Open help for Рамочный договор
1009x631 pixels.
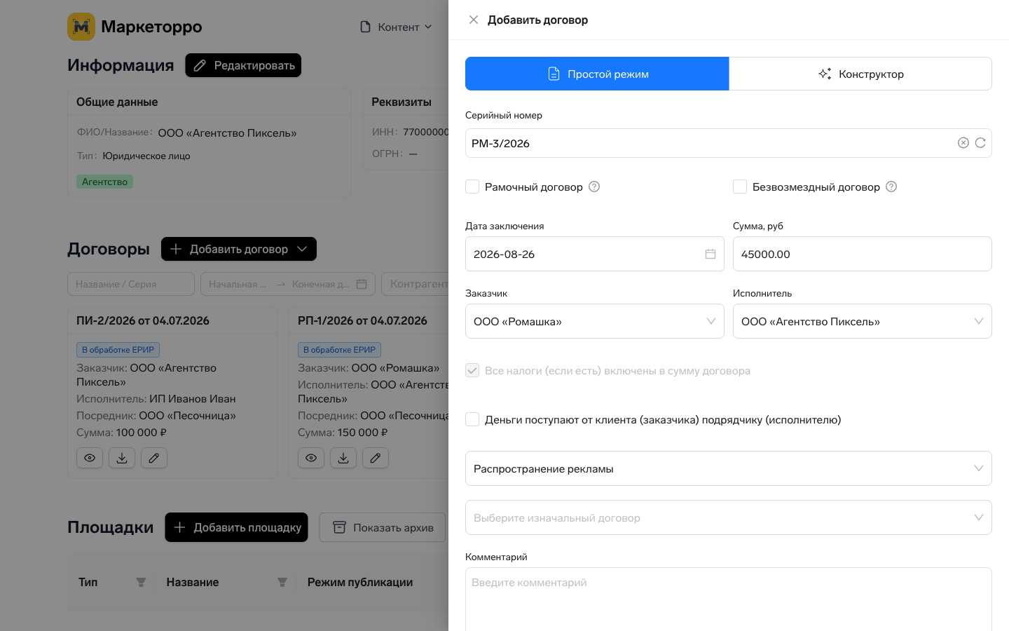pos(594,186)
